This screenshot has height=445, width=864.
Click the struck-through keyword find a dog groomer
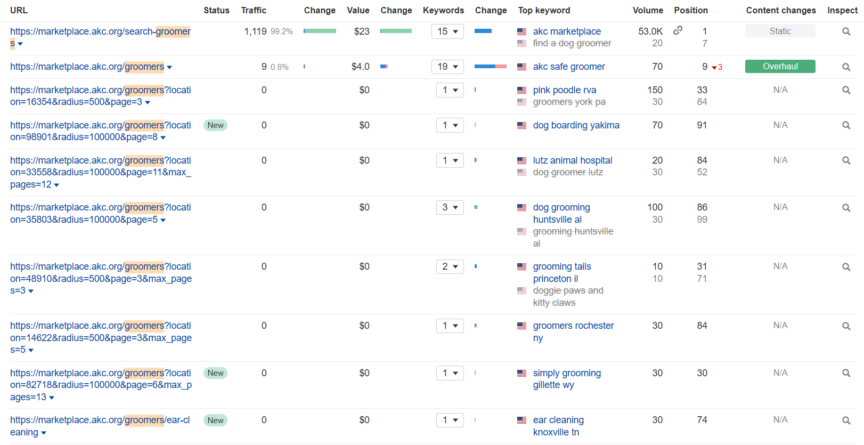[572, 43]
